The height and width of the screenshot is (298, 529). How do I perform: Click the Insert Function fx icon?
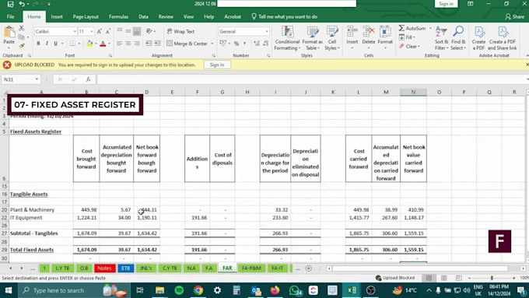tap(88, 79)
